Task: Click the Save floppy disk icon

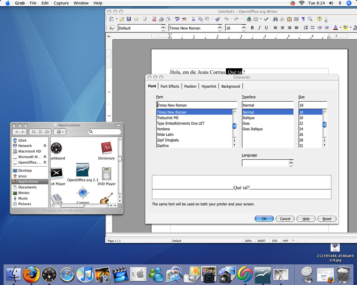Action: tap(129, 19)
